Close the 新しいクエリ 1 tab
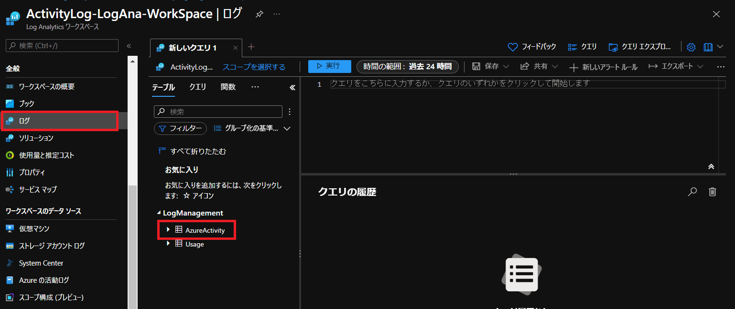This screenshot has height=309, width=735. click(x=235, y=48)
